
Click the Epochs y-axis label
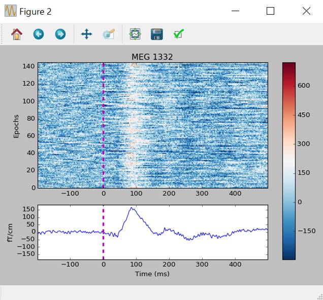pyautogui.click(x=16, y=125)
